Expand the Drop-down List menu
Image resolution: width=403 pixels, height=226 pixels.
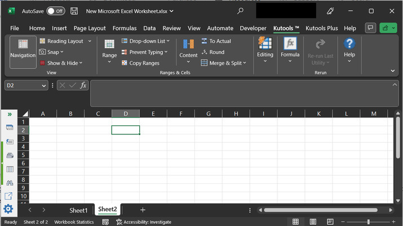coord(168,41)
